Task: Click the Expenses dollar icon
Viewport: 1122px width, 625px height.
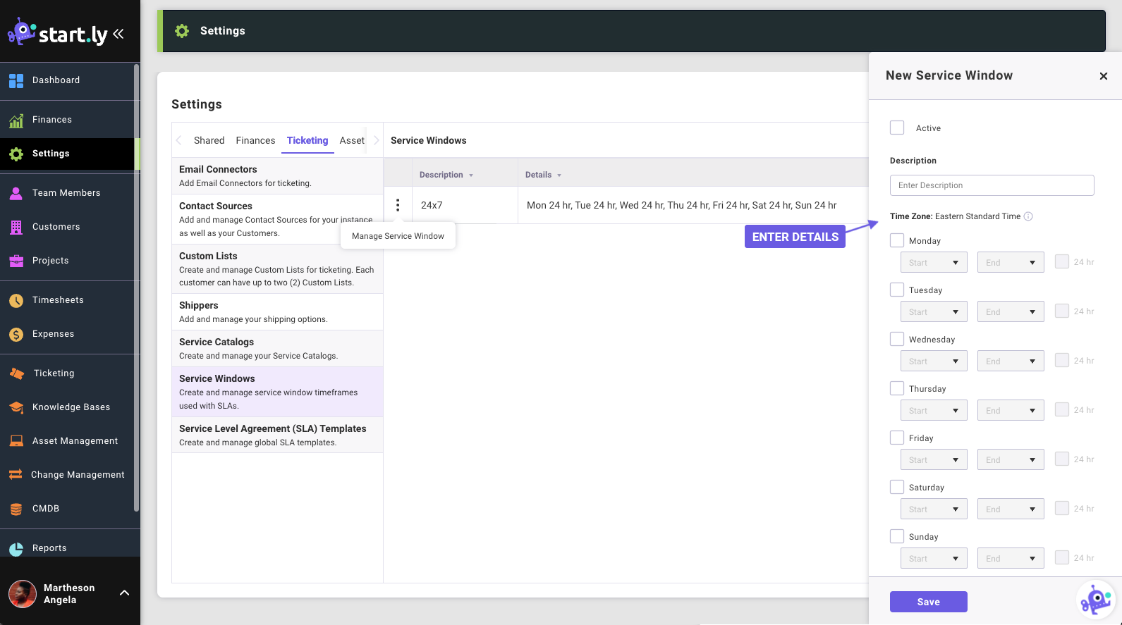Action: click(x=16, y=335)
